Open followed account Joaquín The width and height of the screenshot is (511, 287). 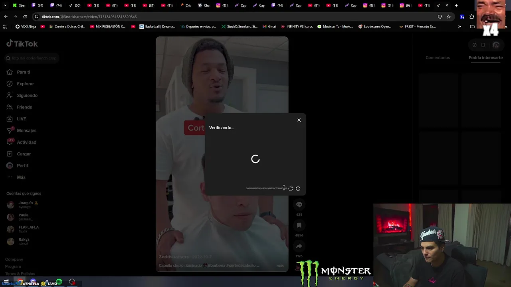pos(23,204)
